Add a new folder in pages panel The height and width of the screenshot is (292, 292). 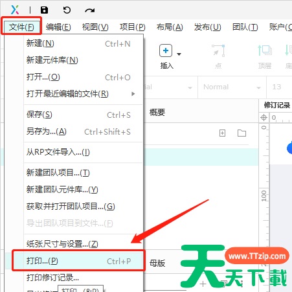point(241,133)
